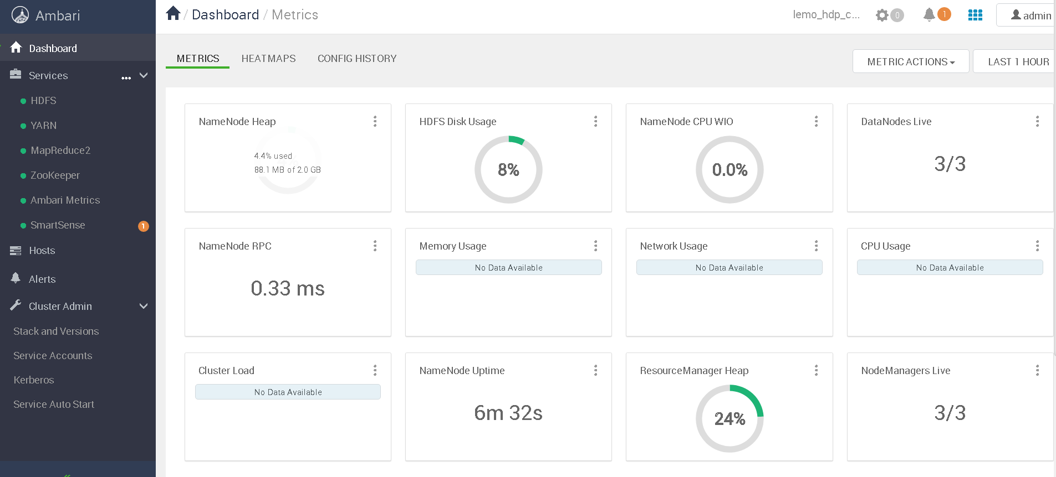Viewport: 1056px width, 477px height.
Task: Click Cluster Load No Data Available bar
Action: 288,392
